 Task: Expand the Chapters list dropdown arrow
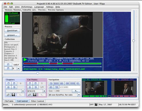[23, 91]
